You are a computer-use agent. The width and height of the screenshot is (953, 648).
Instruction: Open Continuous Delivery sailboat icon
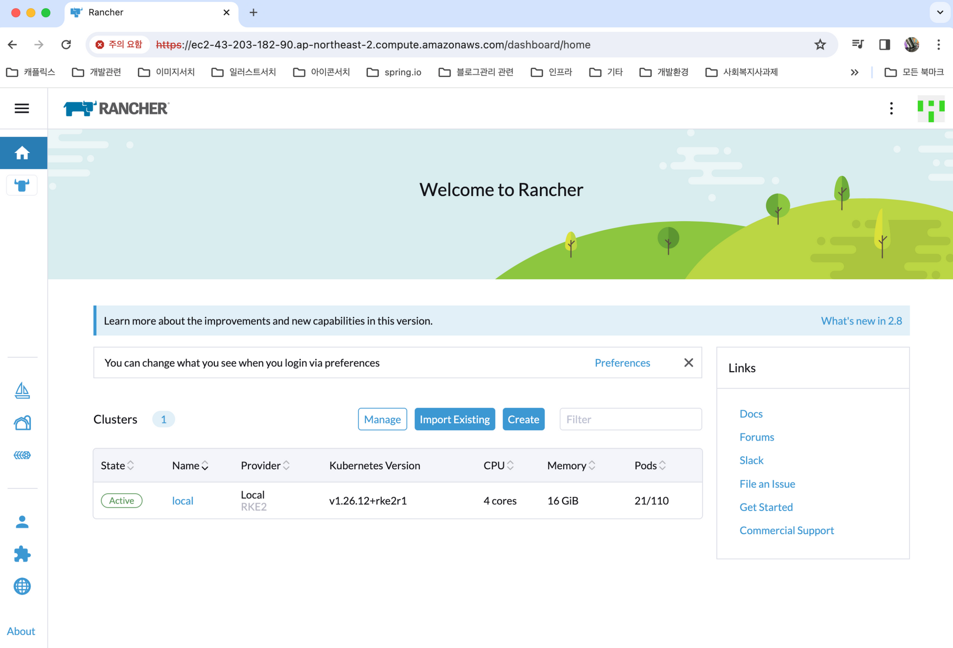[22, 391]
